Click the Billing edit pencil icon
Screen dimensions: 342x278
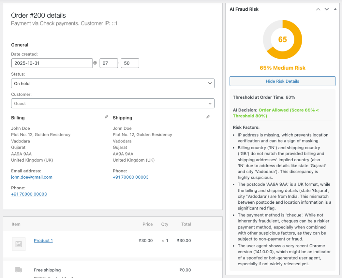(x=106, y=117)
